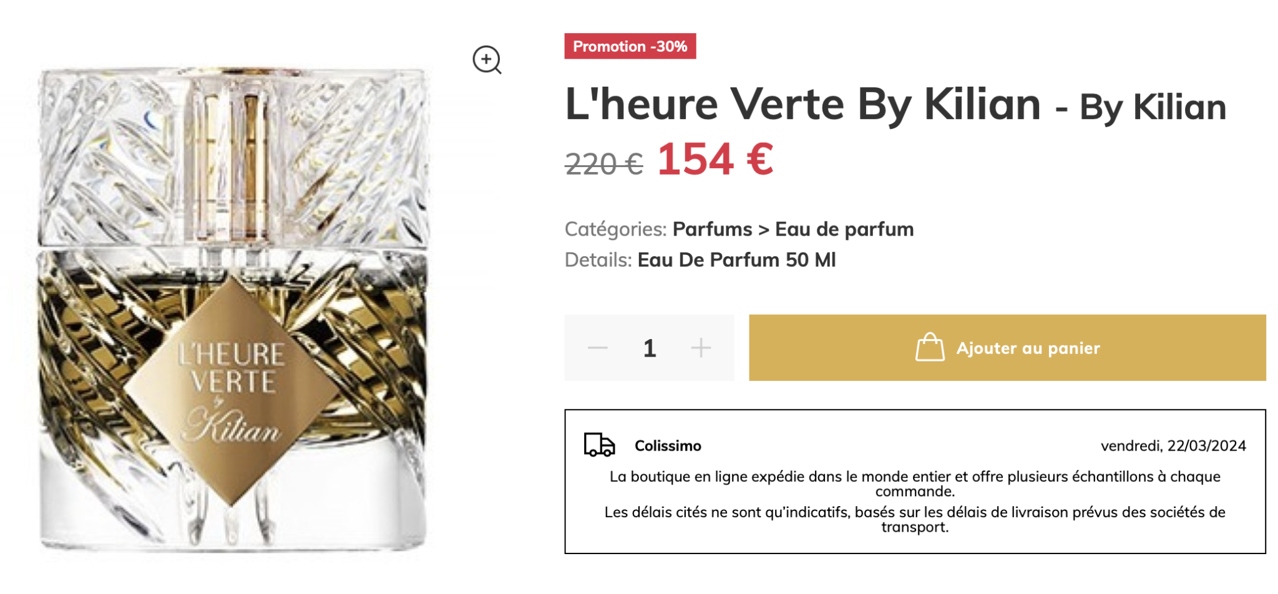Open the Eau de parfum subcategory link

coord(844,229)
